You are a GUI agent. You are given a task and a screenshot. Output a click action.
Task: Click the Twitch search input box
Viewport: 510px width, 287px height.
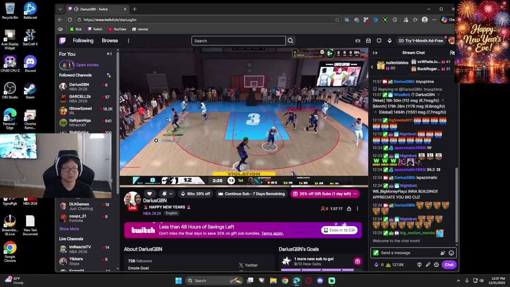[239, 41]
